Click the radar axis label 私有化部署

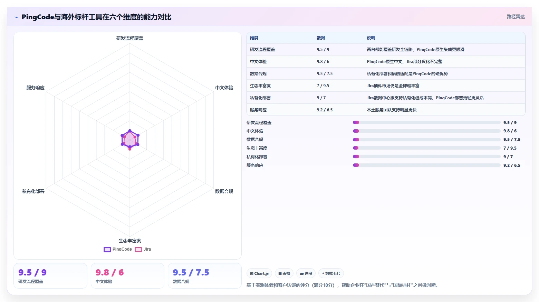[x=33, y=191]
